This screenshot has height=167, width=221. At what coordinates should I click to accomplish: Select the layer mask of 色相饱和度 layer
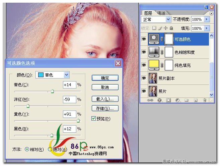(169, 52)
